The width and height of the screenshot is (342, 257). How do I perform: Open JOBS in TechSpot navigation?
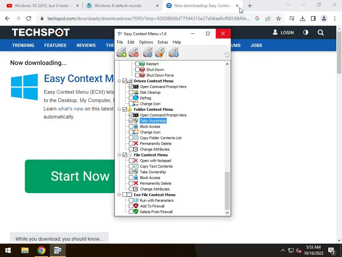coord(256,45)
